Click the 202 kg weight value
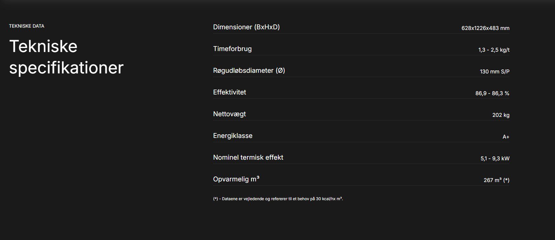Screen dimensions: 555x240 tap(501, 115)
